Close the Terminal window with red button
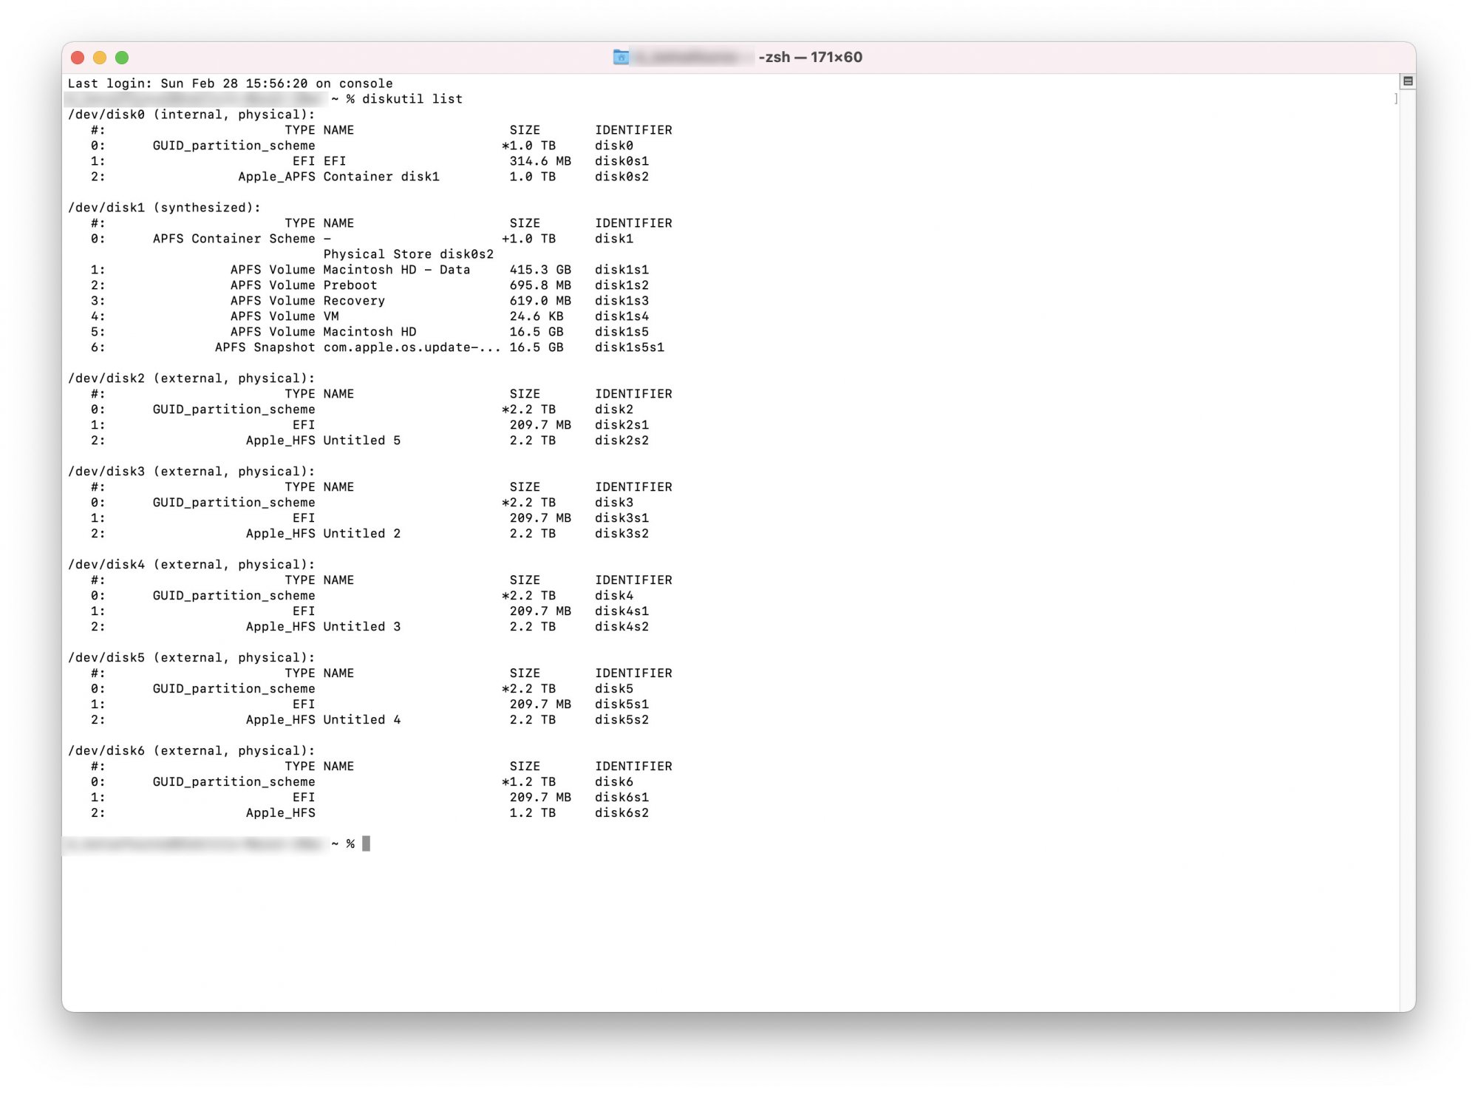The height and width of the screenshot is (1094, 1478). 78,58
